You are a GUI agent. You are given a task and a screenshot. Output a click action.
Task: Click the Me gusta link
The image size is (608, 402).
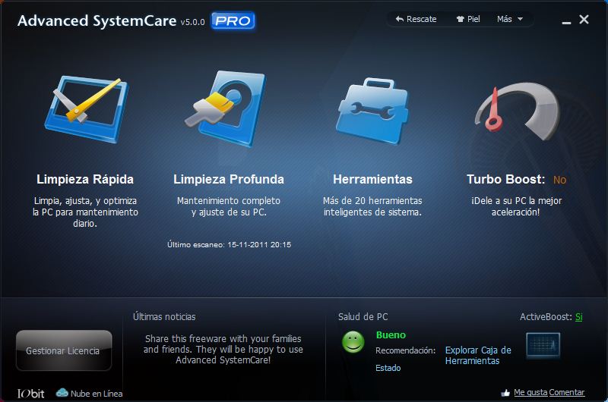(x=530, y=393)
